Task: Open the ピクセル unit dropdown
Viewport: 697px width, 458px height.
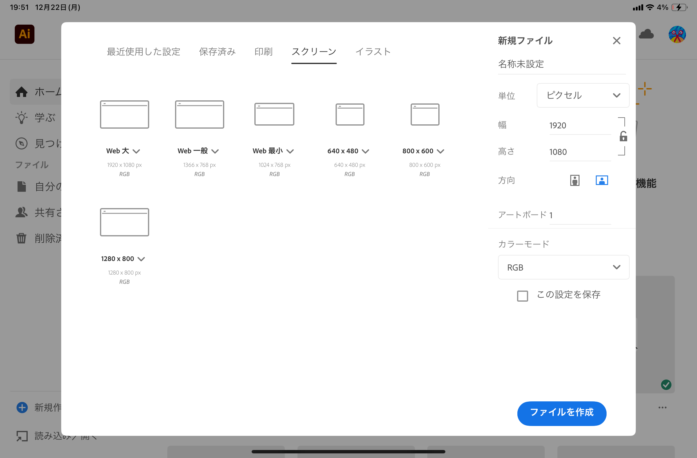Action: [583, 95]
